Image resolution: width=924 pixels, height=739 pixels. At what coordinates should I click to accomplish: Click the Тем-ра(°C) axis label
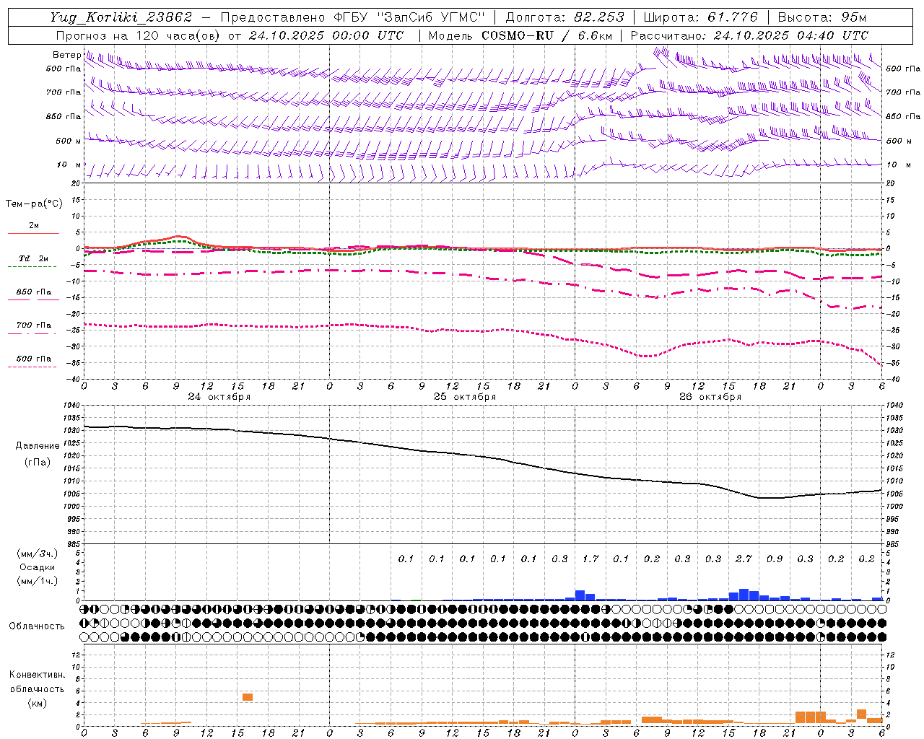[34, 204]
